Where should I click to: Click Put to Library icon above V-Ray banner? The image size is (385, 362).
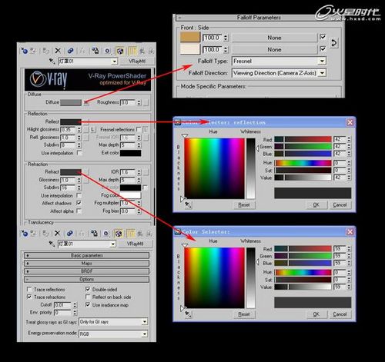coord(95,51)
